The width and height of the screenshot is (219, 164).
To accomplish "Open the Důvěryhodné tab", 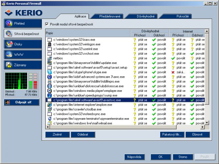I will click(146, 16).
